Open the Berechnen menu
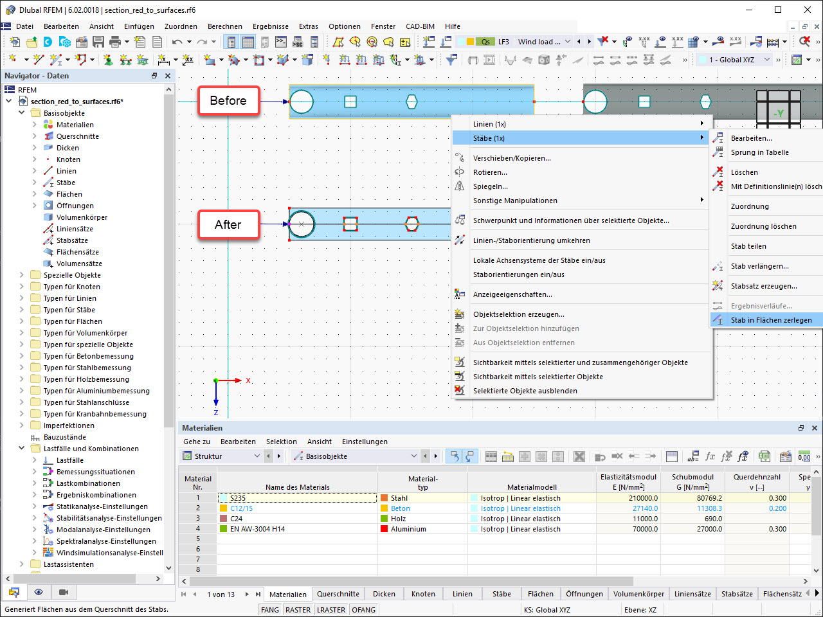Screen dimensions: 823x617 pos(225,26)
